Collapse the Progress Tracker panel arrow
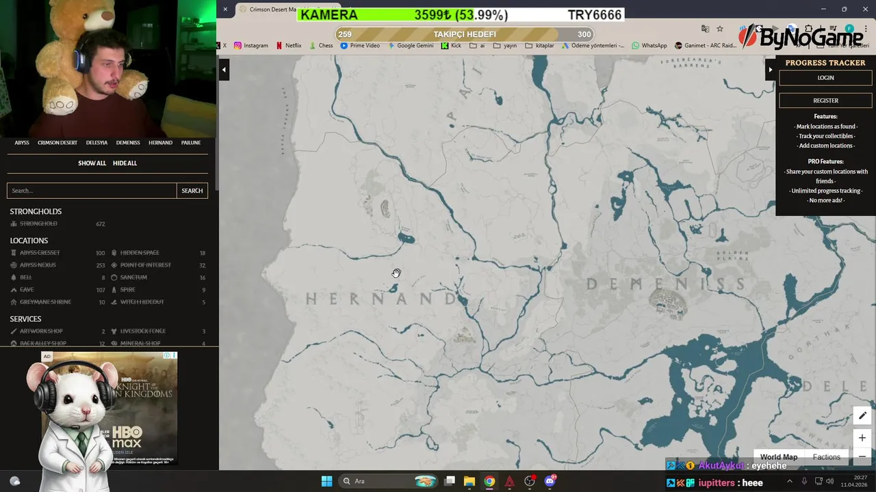Screen dimensions: 876x492 pos(770,69)
